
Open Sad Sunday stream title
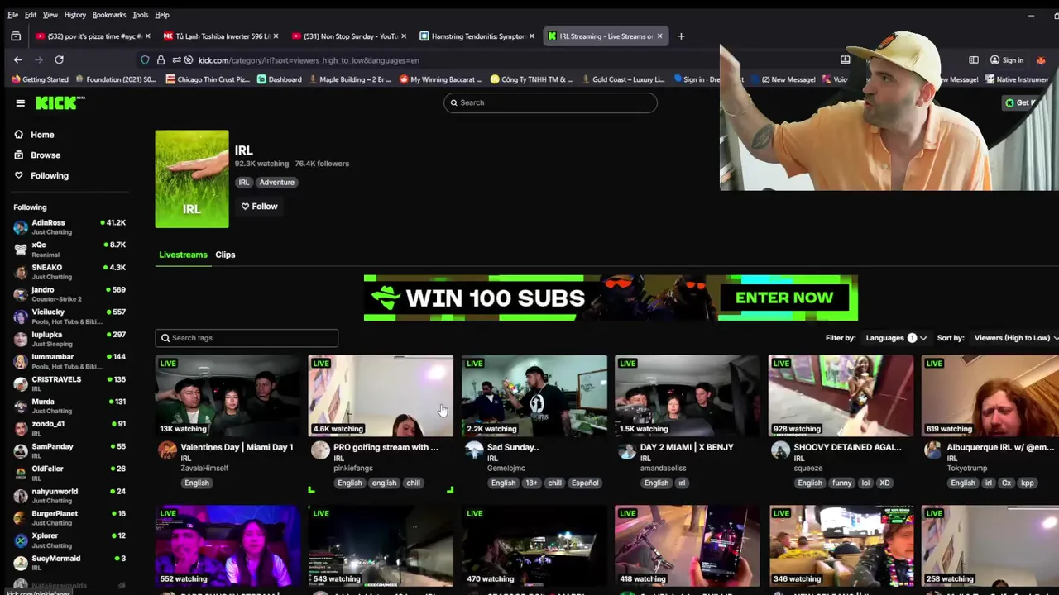pos(513,447)
